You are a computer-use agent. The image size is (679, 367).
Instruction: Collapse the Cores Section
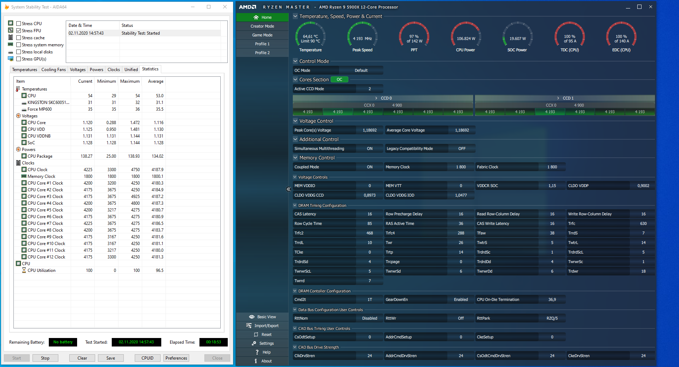[x=295, y=80]
